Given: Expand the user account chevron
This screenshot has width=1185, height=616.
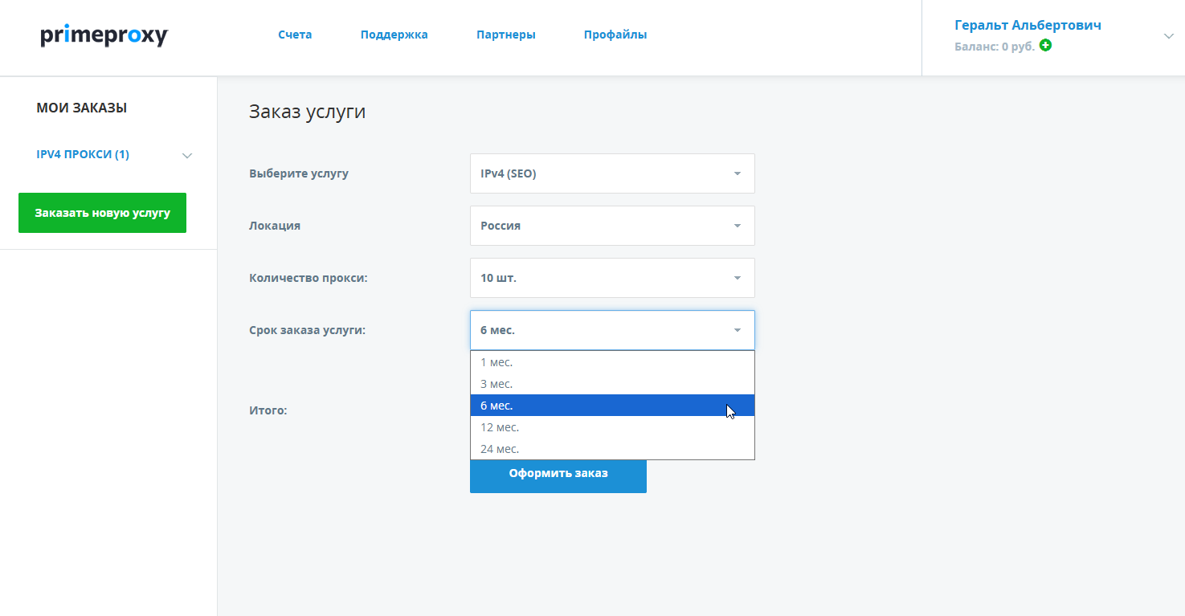Looking at the screenshot, I should [1169, 36].
